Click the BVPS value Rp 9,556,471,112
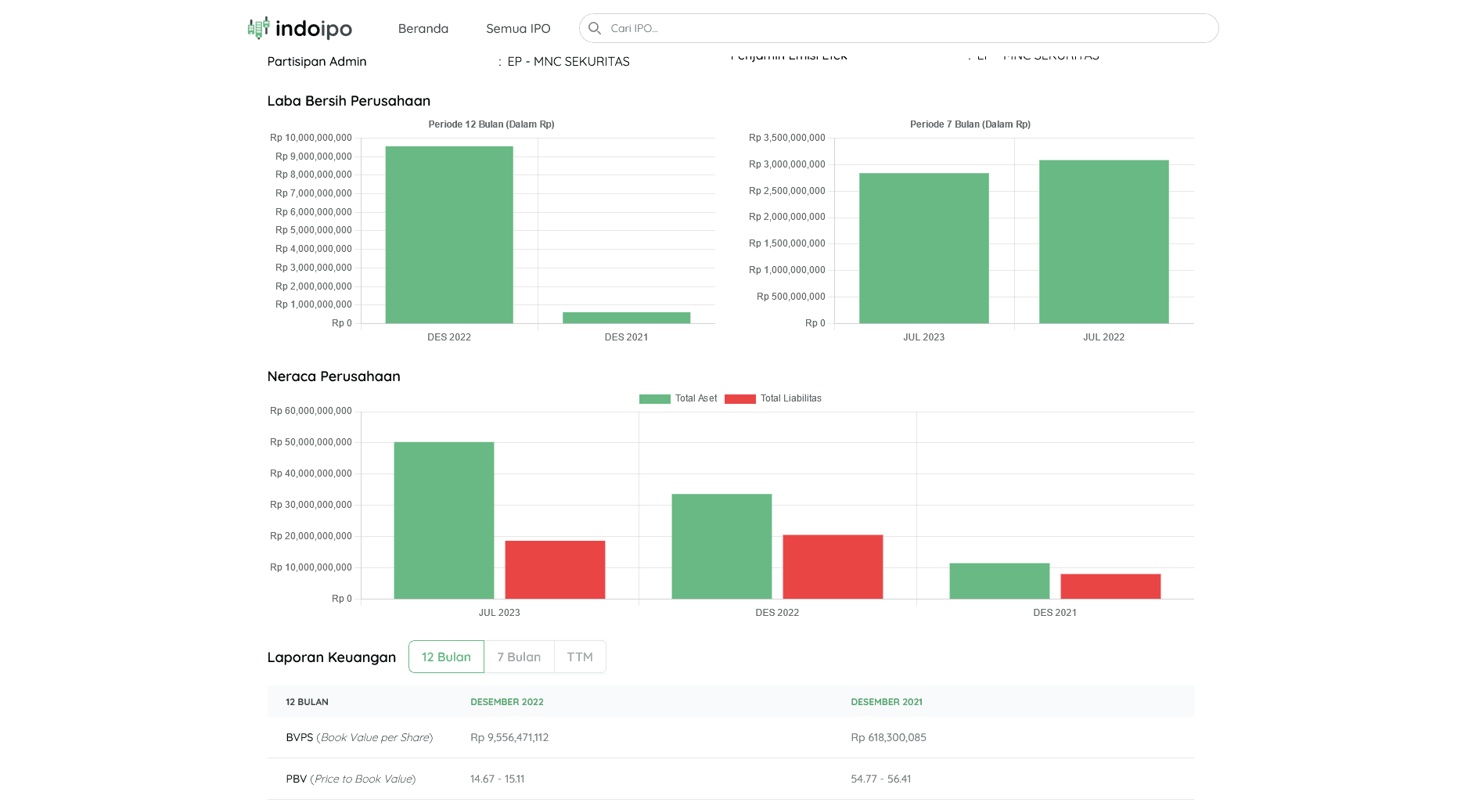Image resolution: width=1461 pixels, height=810 pixels. pos(509,737)
